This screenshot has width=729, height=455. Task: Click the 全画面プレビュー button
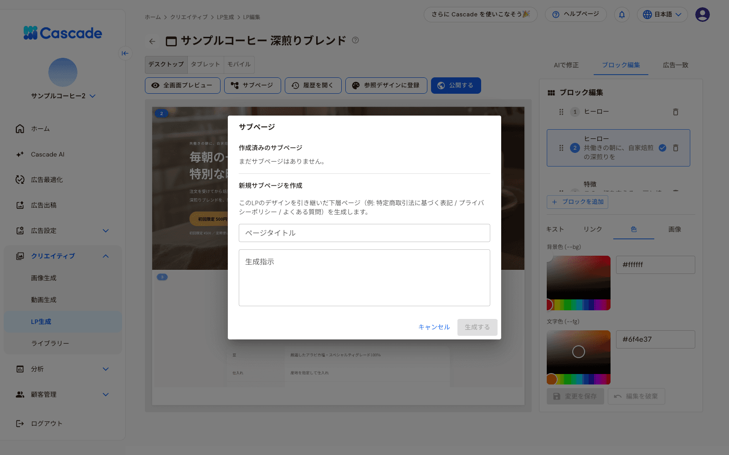[x=182, y=86]
